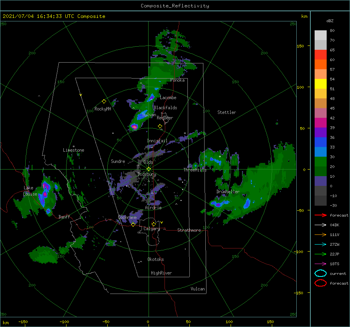Click the Sundre city label
The height and width of the screenshot is (327, 350).
pyautogui.click(x=118, y=161)
